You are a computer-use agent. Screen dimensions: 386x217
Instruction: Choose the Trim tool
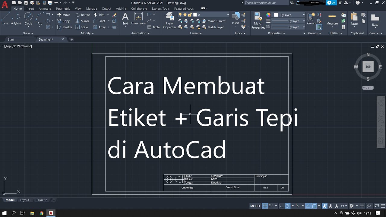click(99, 15)
